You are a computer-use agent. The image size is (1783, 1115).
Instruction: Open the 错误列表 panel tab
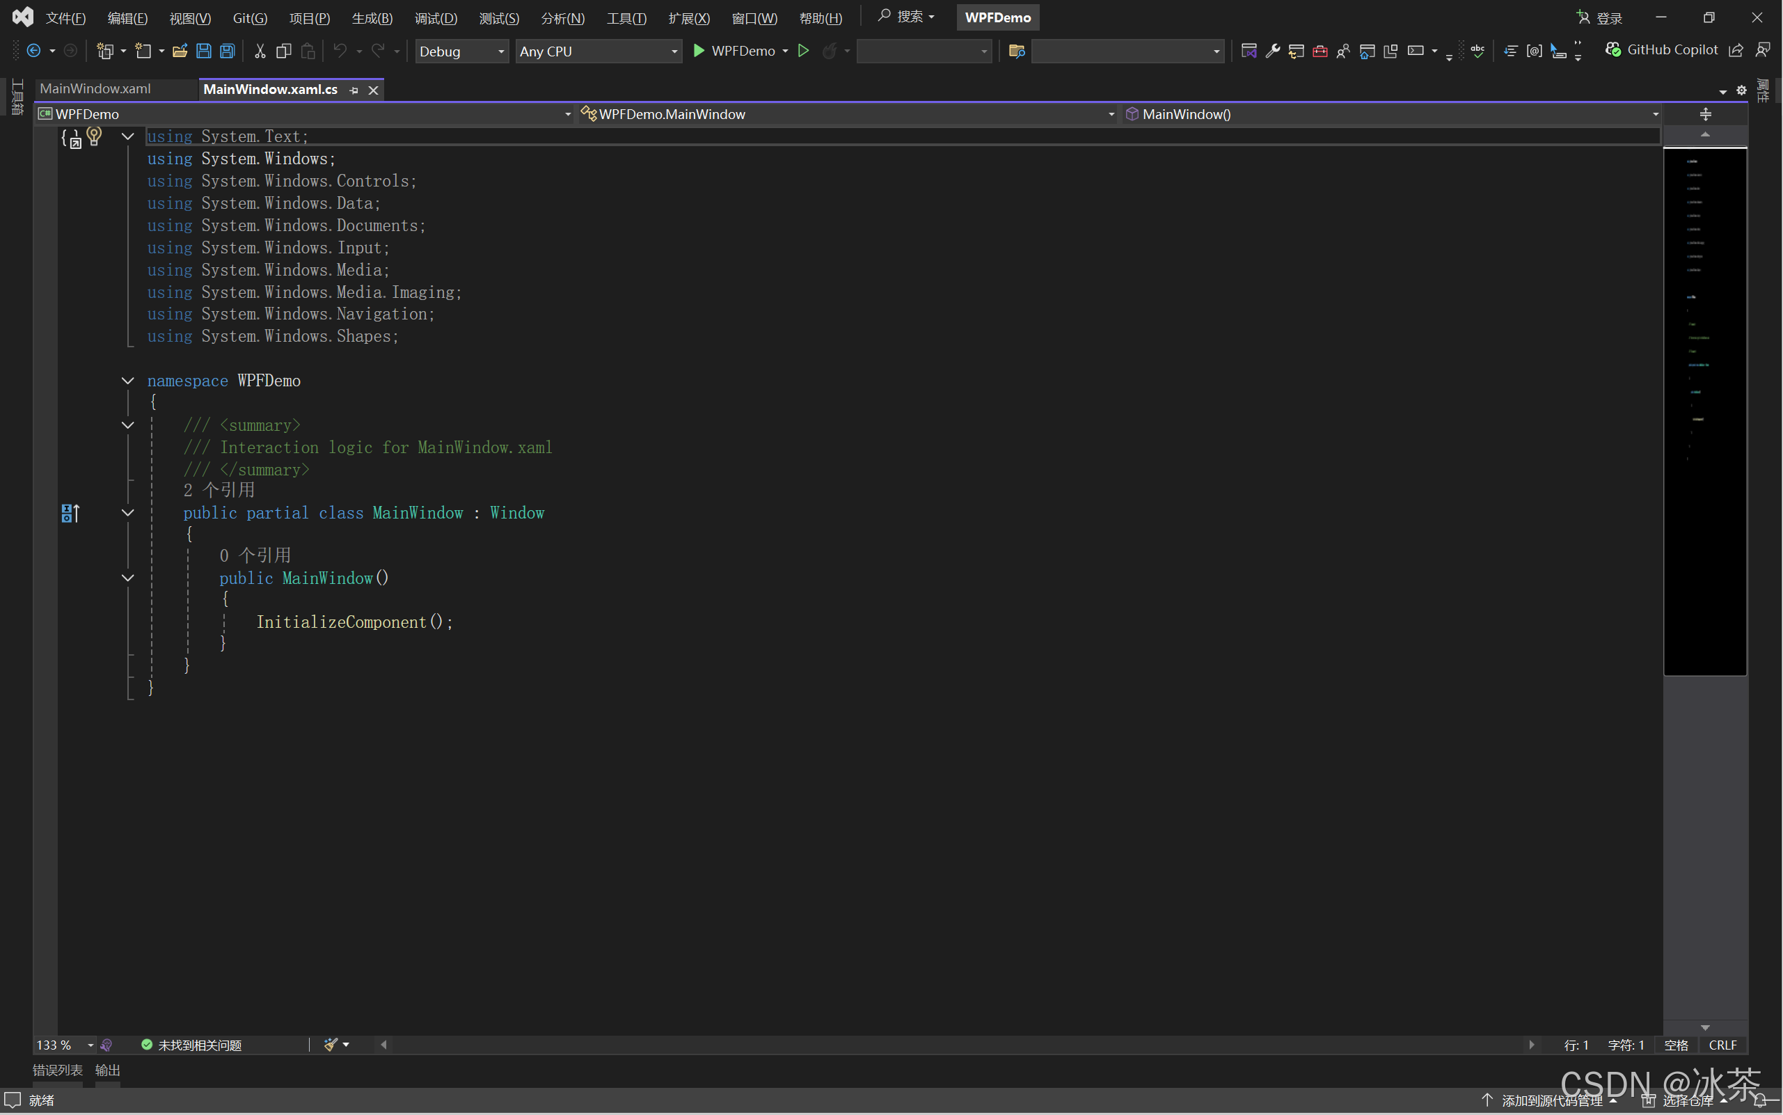tap(58, 1070)
